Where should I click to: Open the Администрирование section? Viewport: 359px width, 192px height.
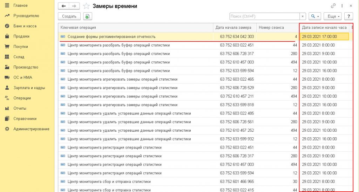coord(31,129)
